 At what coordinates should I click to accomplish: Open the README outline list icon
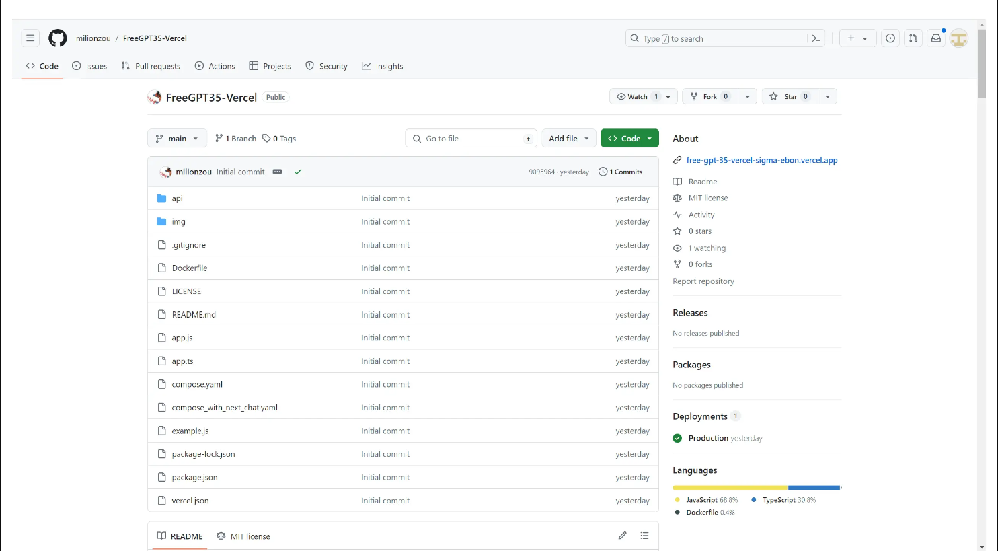click(x=644, y=536)
